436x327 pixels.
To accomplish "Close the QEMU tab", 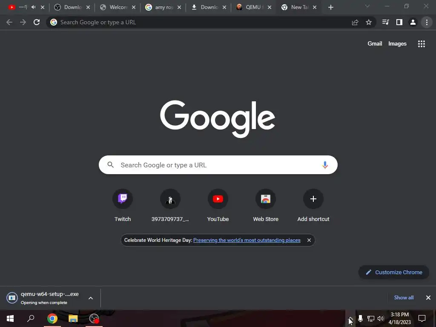I will [270, 8].
